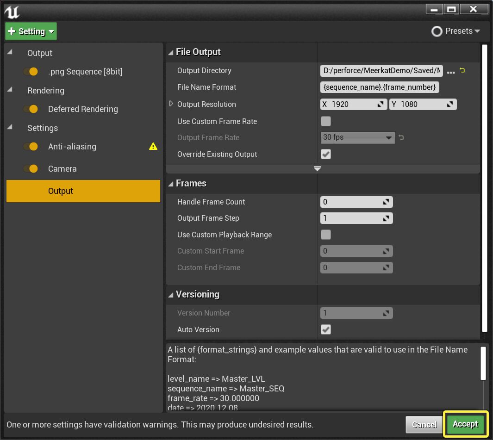
Task: Enable the Use Custom Frame Rate checkbox
Action: tap(326, 121)
